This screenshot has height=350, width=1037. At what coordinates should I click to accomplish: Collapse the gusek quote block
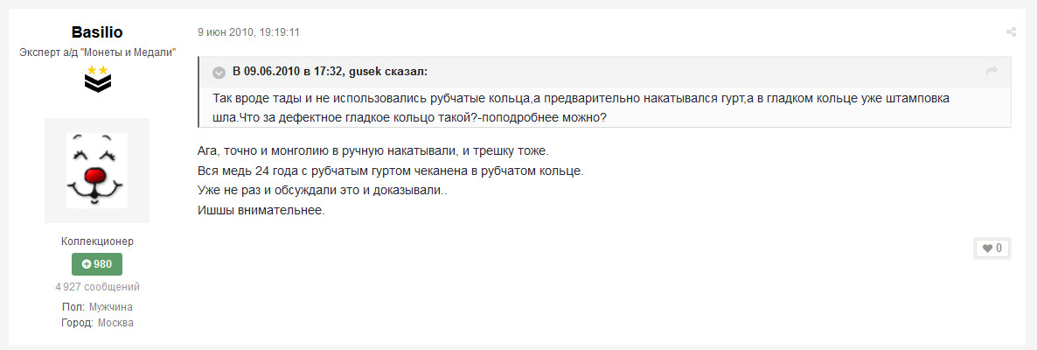click(x=219, y=72)
